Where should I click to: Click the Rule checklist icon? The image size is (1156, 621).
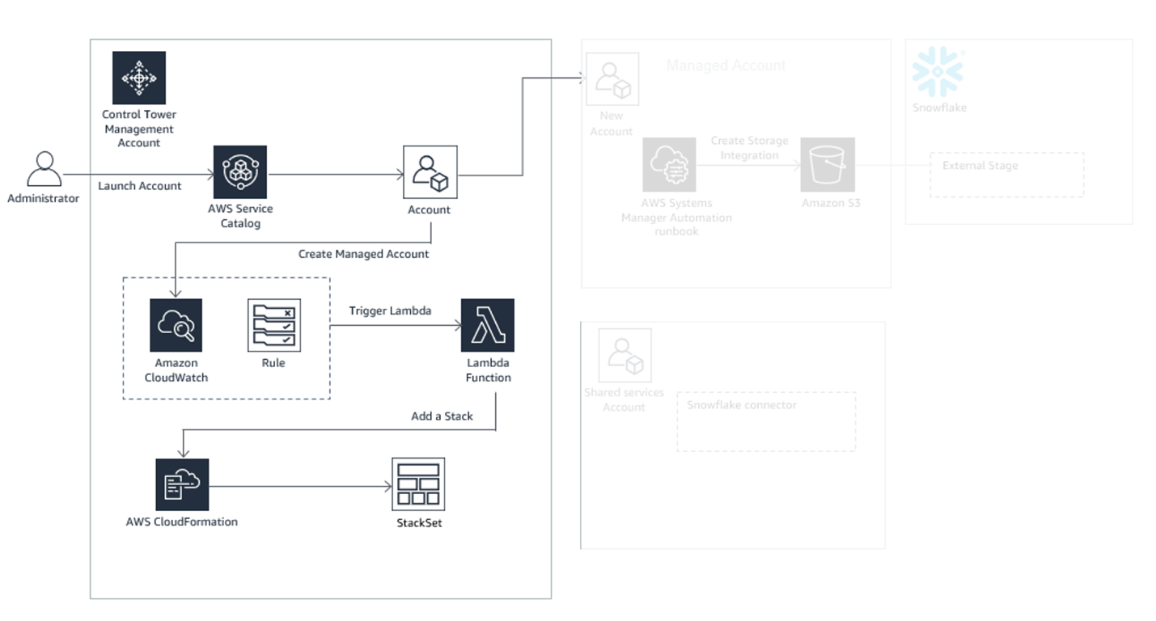click(x=274, y=324)
